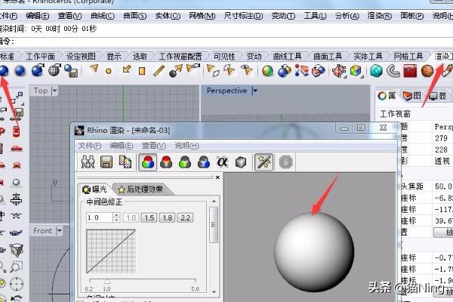Click the crosshair circle icon in left sidebar
The image size is (453, 302).
(17, 284)
